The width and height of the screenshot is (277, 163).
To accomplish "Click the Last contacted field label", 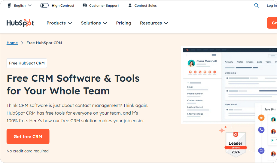I will [x=195, y=107].
